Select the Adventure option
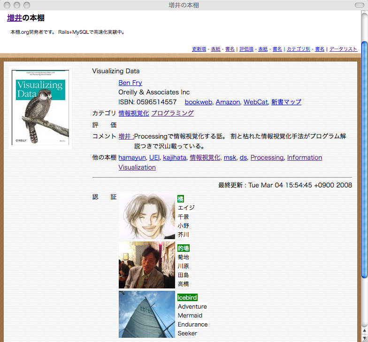 point(192,306)
